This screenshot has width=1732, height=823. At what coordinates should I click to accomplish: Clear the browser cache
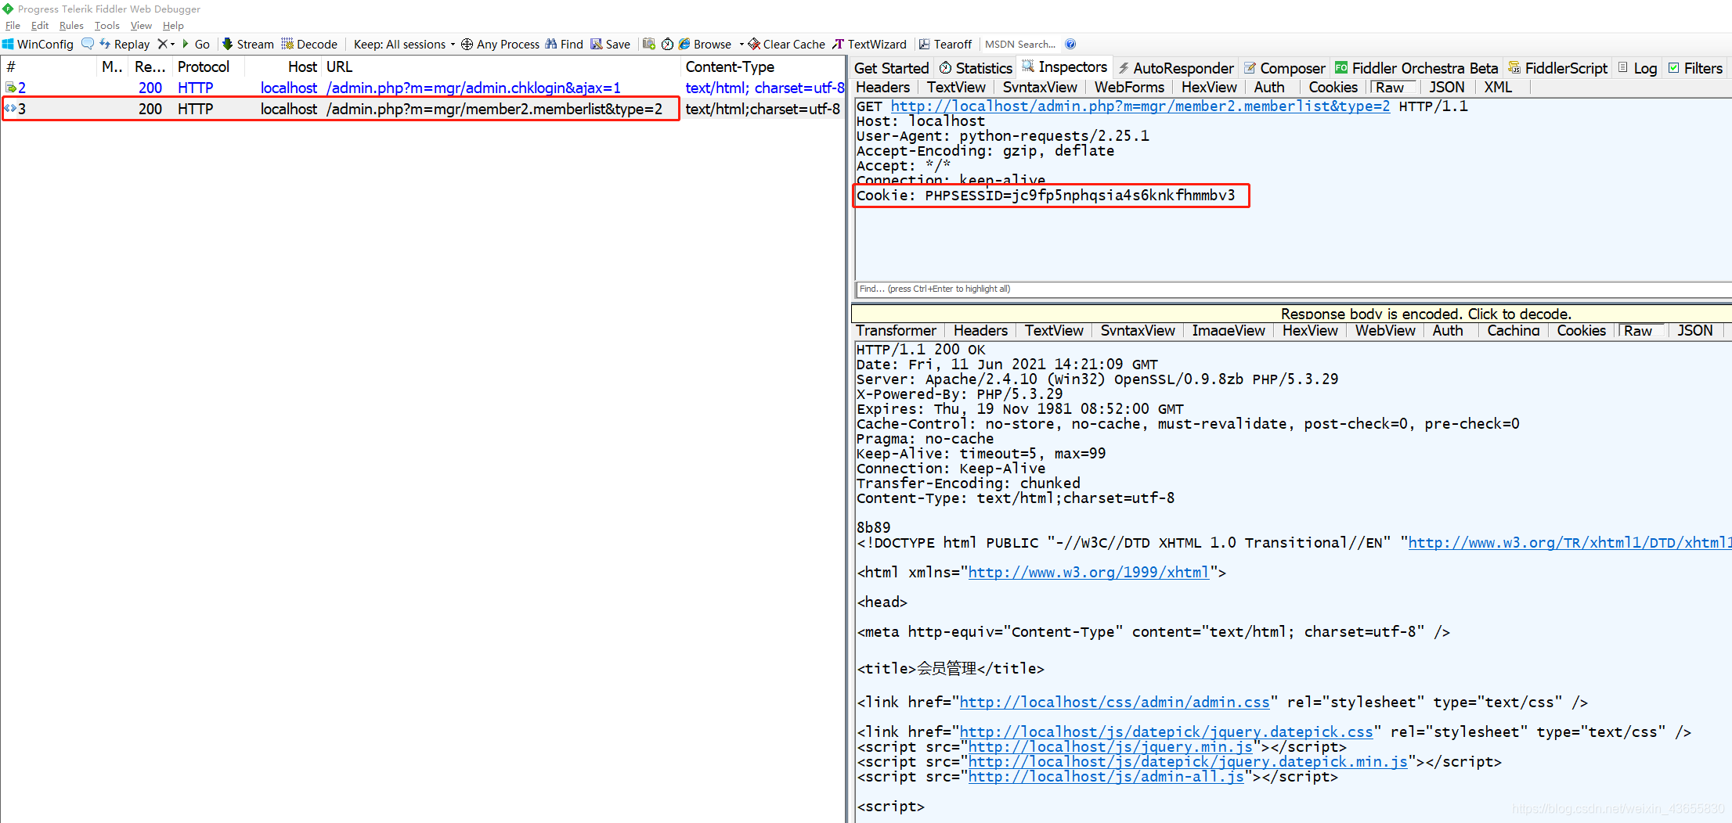point(785,44)
